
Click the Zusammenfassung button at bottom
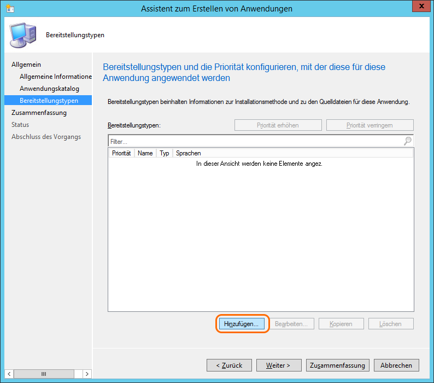coord(338,365)
